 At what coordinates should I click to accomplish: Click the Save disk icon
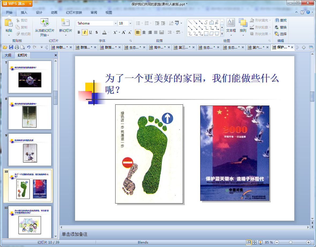point(11,47)
